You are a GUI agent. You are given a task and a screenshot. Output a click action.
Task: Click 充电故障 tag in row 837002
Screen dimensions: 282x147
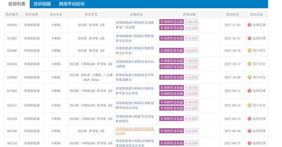(191, 38)
